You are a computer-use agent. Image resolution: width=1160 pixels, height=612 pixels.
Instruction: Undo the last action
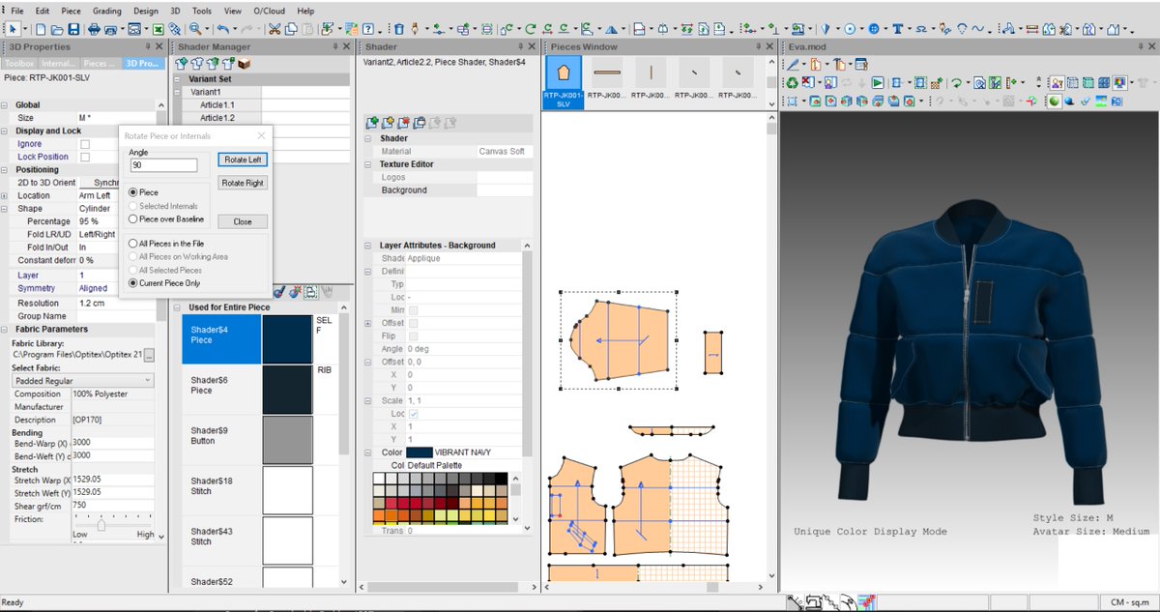click(x=222, y=29)
